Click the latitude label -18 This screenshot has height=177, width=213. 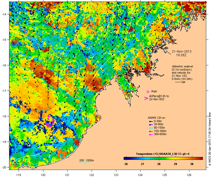(4, 116)
